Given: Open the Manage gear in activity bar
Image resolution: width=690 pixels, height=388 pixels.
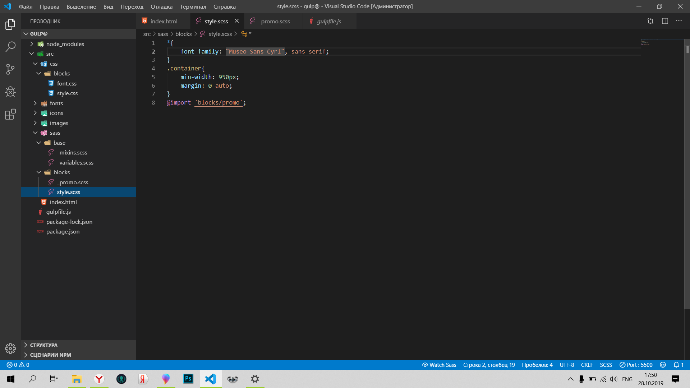Looking at the screenshot, I should click(x=10, y=348).
